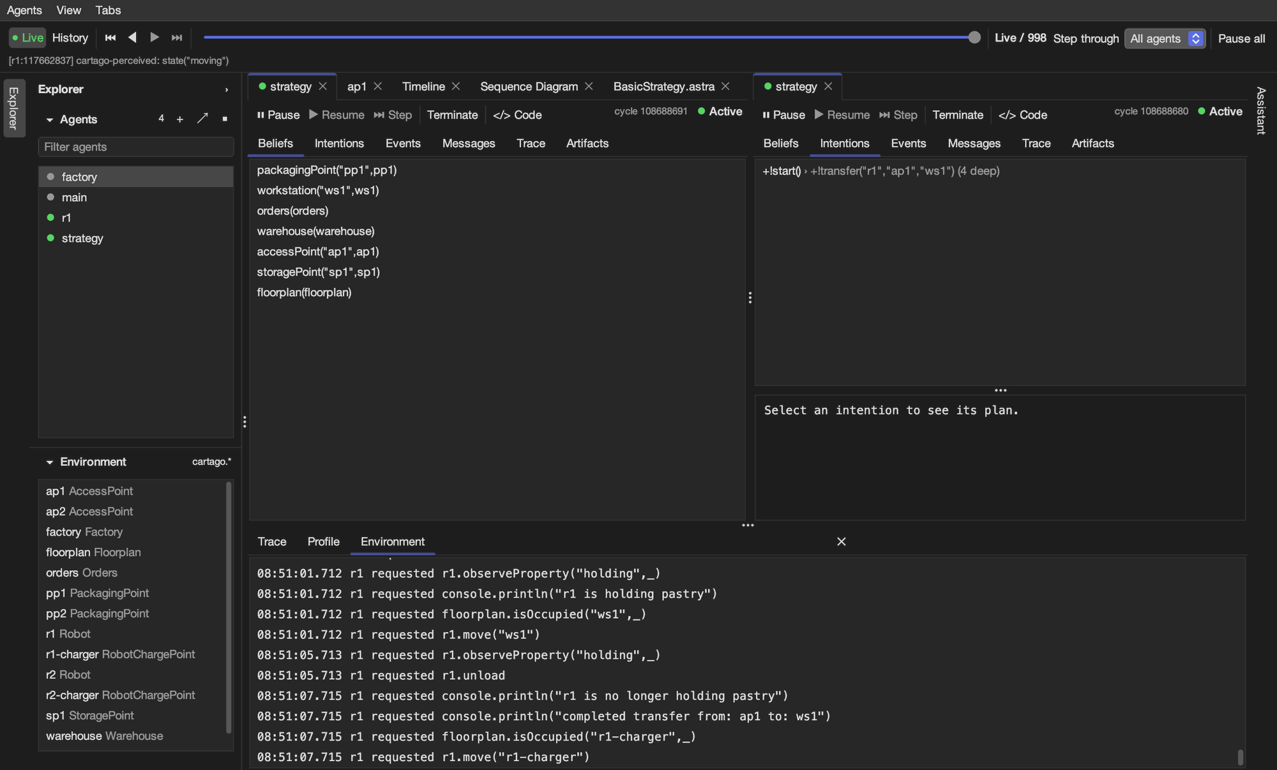Select the floorplan Floorplan artifact
Viewport: 1277px width, 770px height.
[132, 552]
